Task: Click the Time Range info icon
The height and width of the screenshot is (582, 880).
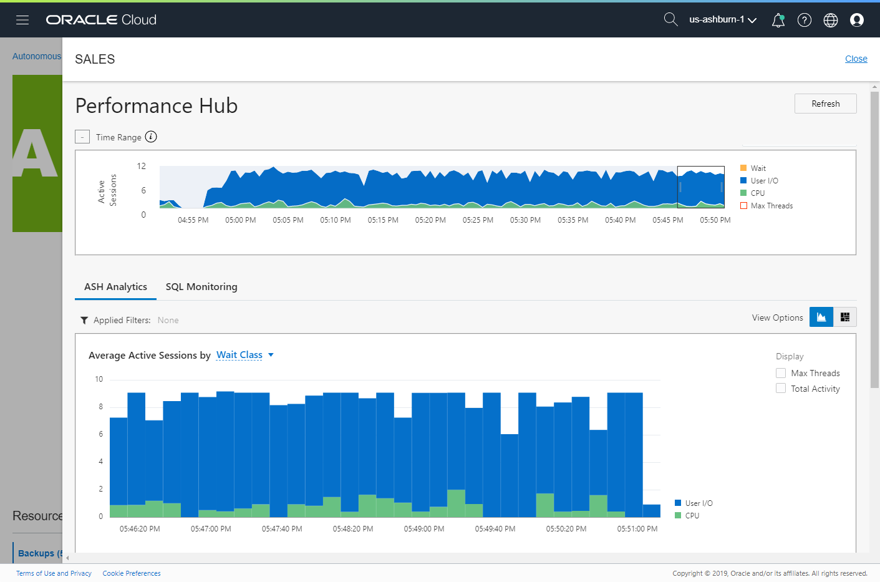Action: tap(151, 137)
